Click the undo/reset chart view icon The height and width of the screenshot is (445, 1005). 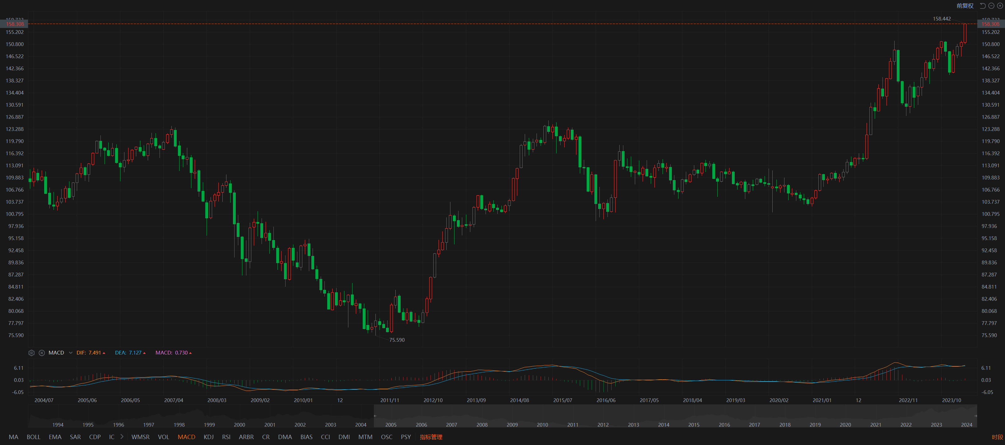coord(983,6)
